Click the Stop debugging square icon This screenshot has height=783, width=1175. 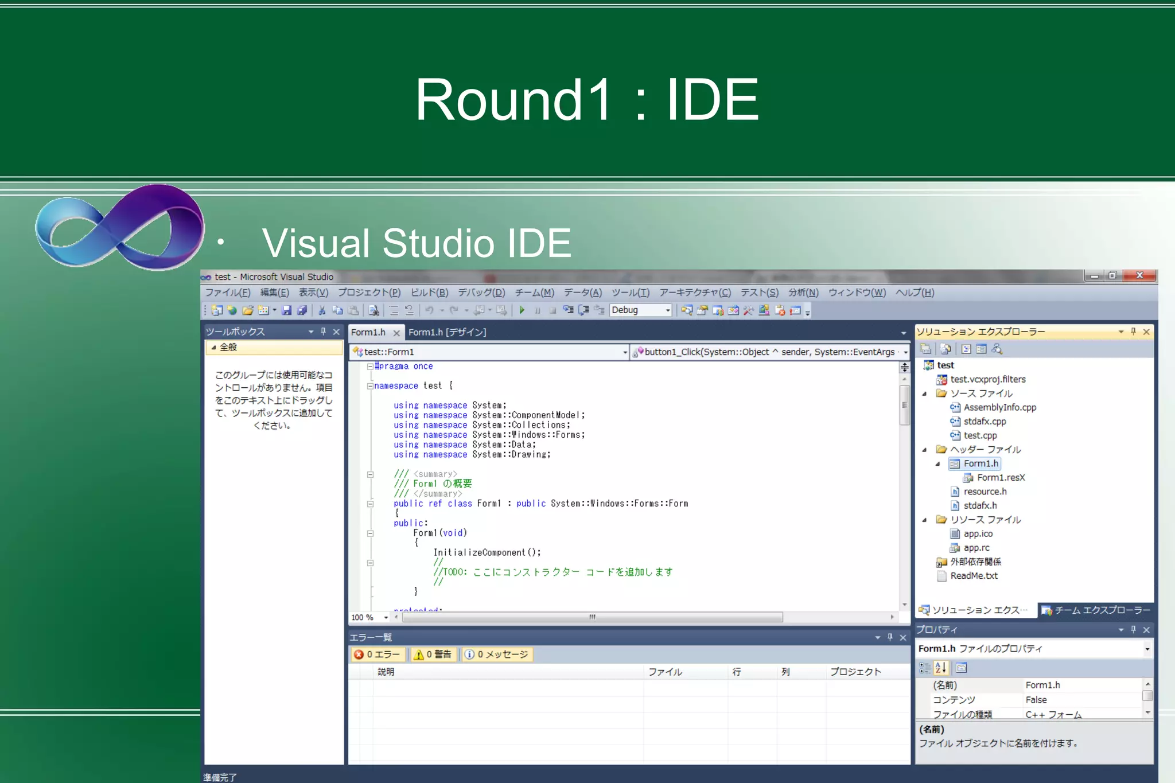553,310
